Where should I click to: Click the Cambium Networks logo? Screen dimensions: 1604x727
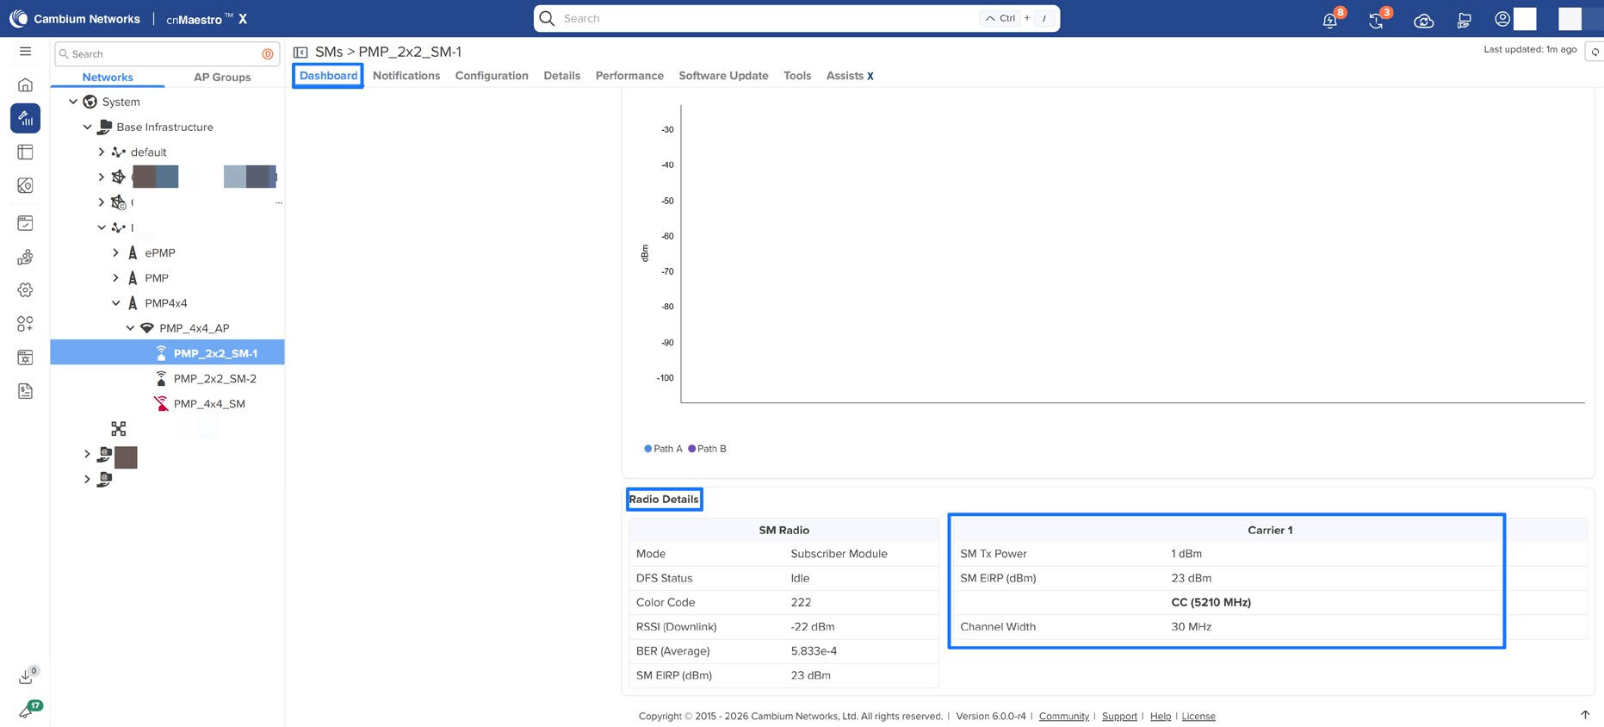pos(77,19)
